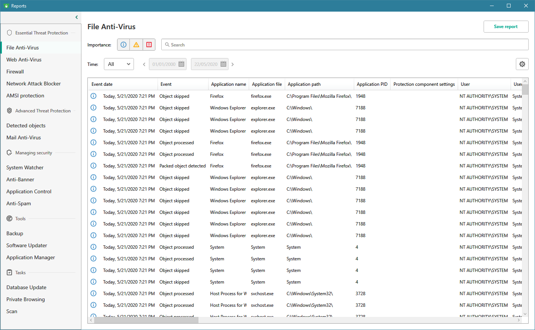
Task: Go to previous time period arrow
Action: (144, 64)
